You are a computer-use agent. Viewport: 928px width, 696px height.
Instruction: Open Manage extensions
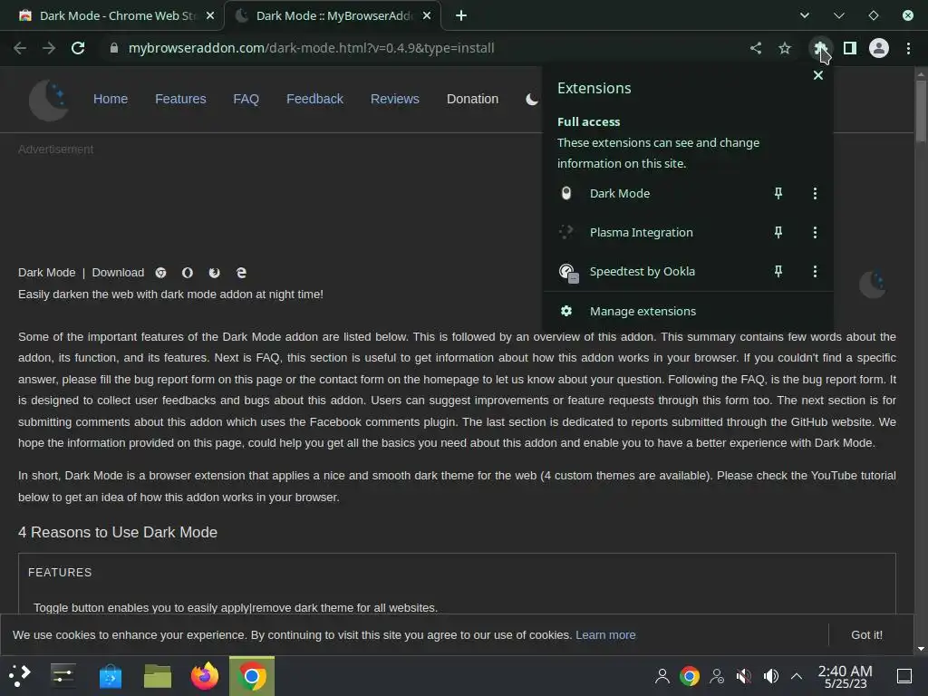pyautogui.click(x=688, y=312)
